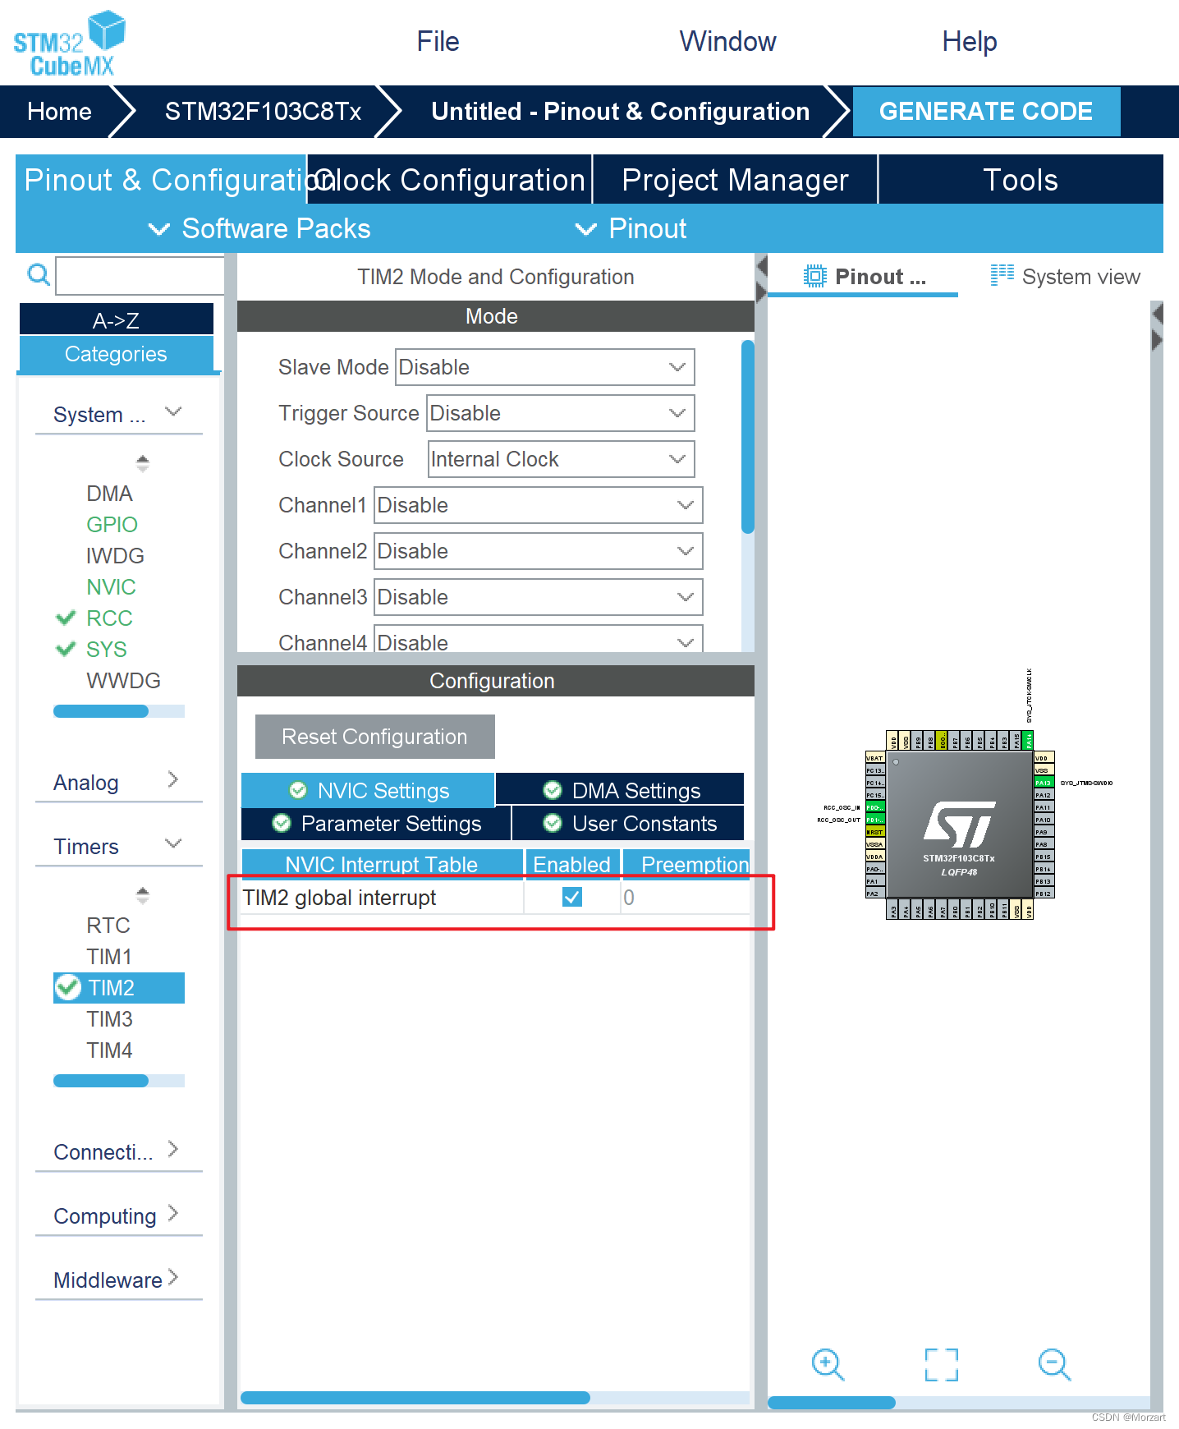Image resolution: width=1179 pixels, height=1429 pixels.
Task: Collapse System Core category
Action: click(118, 414)
